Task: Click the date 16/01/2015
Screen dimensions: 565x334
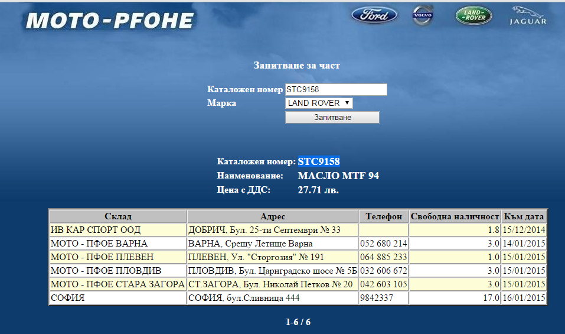Action: point(524,298)
